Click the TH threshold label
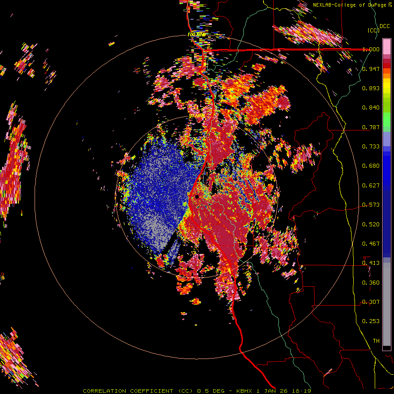 tap(376, 341)
